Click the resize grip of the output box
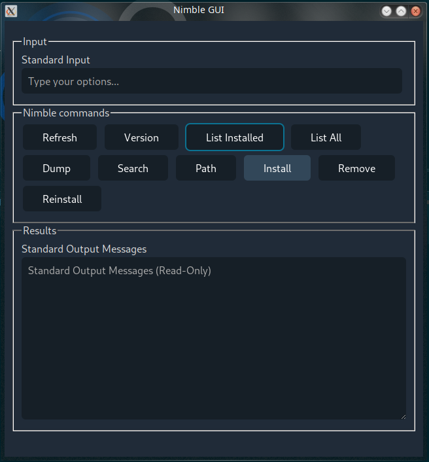 pos(403,417)
